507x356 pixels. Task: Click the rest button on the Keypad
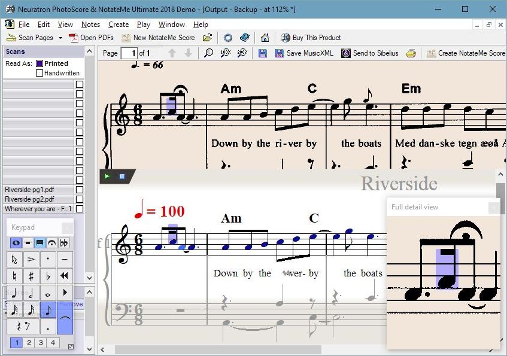pyautogui.click(x=23, y=326)
